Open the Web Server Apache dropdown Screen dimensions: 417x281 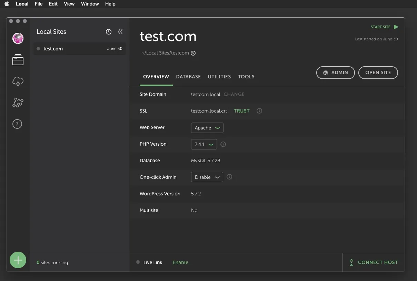207,128
